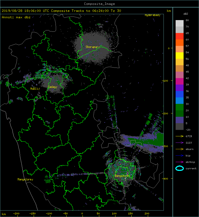Click the -100 tick on the right axis

click(165, 81)
